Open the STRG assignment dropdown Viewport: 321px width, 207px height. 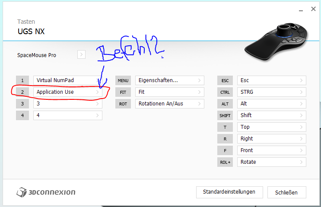(x=272, y=92)
